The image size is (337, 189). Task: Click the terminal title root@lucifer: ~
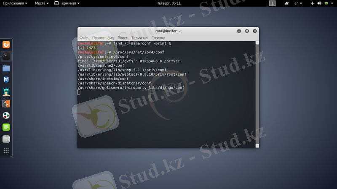(168, 31)
